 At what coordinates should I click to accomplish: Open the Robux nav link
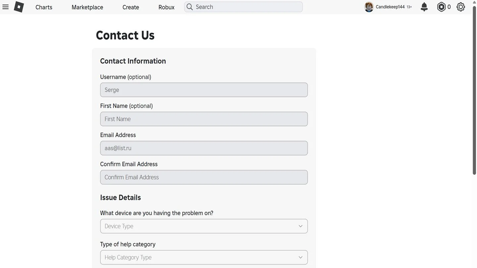click(x=166, y=7)
